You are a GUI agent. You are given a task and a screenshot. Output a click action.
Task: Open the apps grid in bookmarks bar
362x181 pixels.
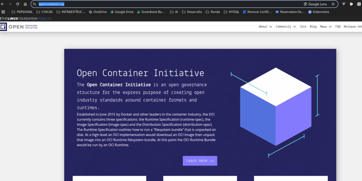point(3,12)
